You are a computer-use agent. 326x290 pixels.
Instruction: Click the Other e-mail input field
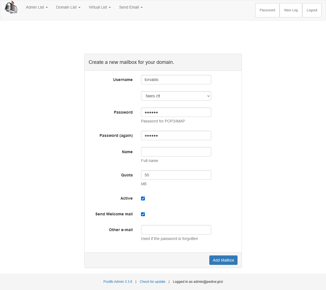[x=176, y=230]
